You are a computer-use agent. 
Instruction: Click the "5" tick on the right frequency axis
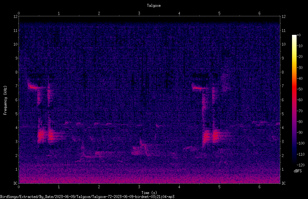[283, 114]
